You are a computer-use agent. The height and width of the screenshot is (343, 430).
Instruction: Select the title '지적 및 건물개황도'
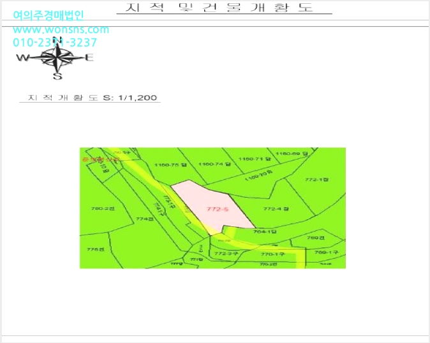pyautogui.click(x=219, y=8)
